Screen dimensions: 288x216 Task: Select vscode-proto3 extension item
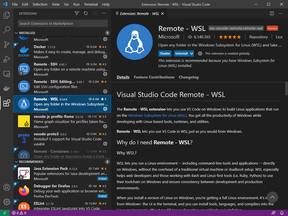pos(62,139)
